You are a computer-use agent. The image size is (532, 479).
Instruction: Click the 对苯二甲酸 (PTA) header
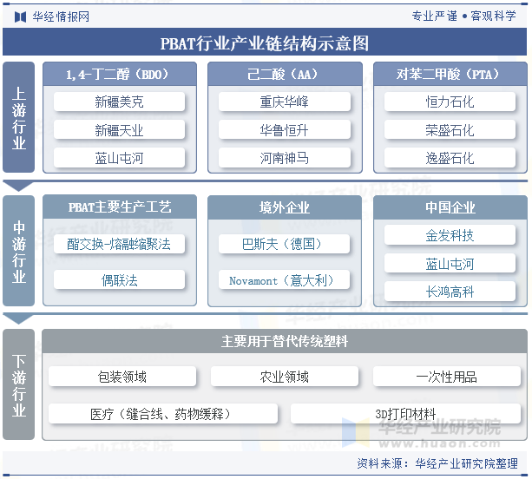(450, 74)
